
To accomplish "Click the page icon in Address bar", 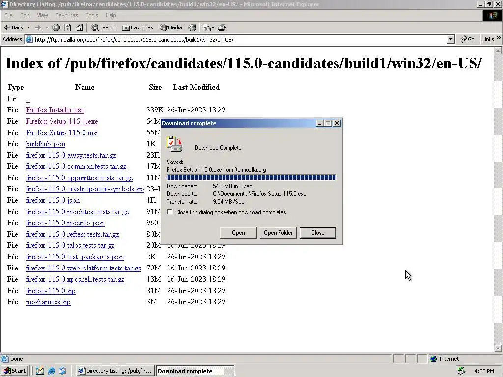I will (x=29, y=40).
